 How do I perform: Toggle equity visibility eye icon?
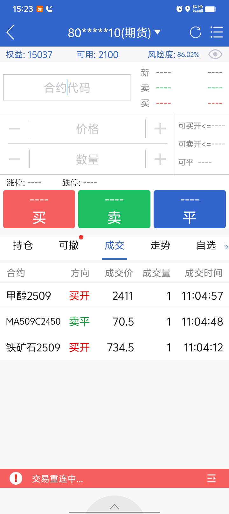pyautogui.click(x=215, y=55)
